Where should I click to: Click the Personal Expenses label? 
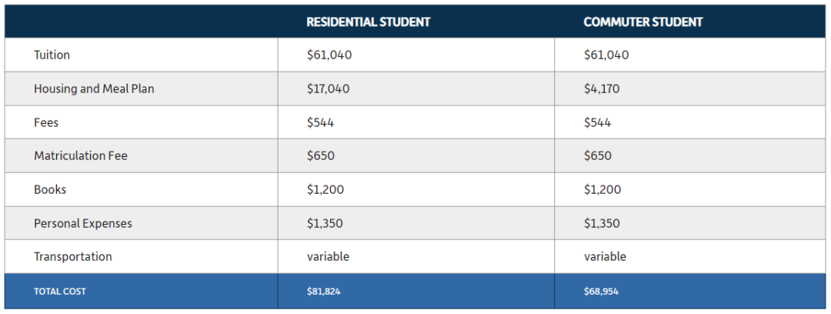(82, 223)
